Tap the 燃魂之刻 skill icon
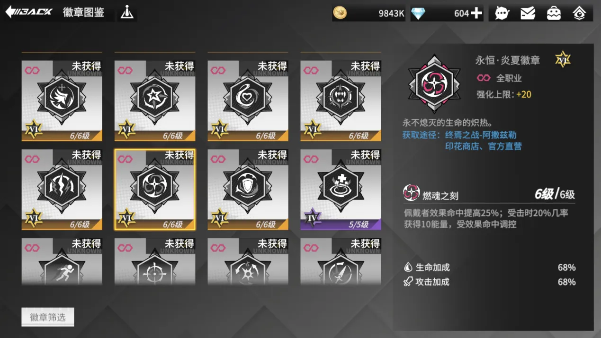This screenshot has width=601, height=338. pyautogui.click(x=411, y=193)
